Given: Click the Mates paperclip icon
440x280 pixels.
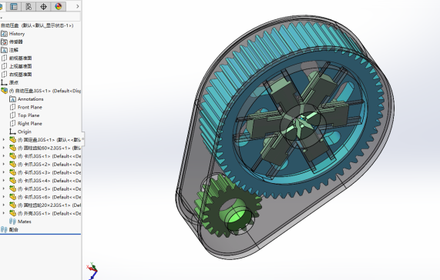Looking at the screenshot, I should (12, 222).
